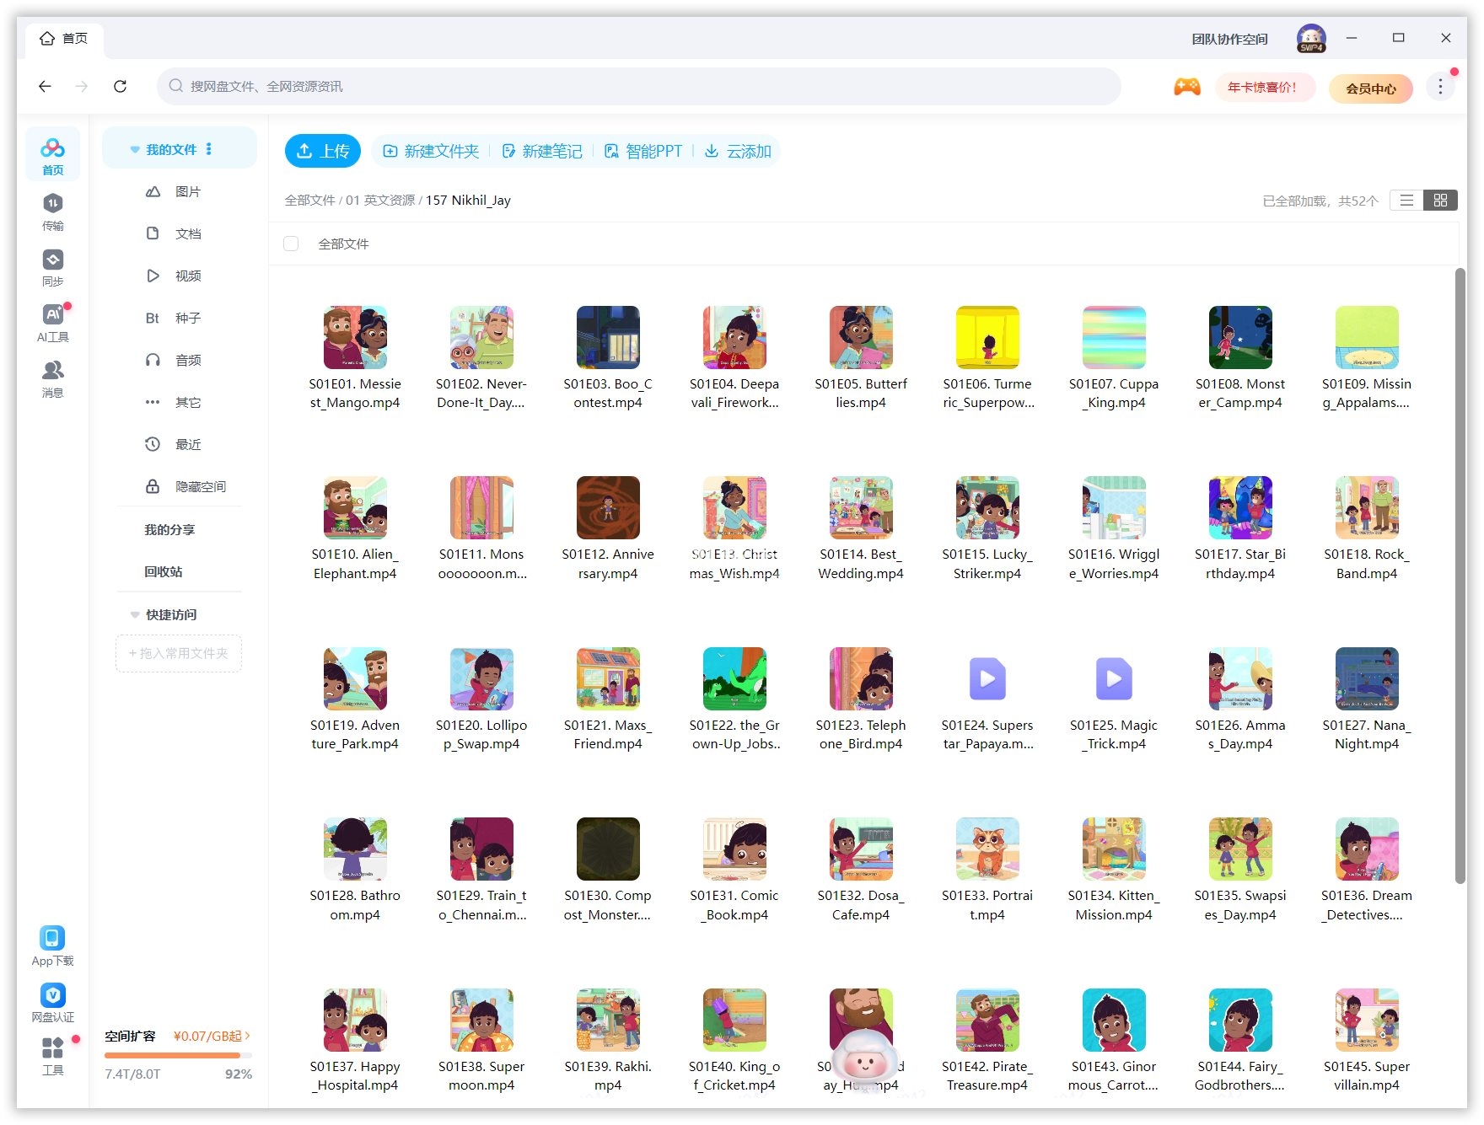Collapse the 我的文件 tree section
This screenshot has width=1484, height=1125.
pyautogui.click(x=135, y=149)
